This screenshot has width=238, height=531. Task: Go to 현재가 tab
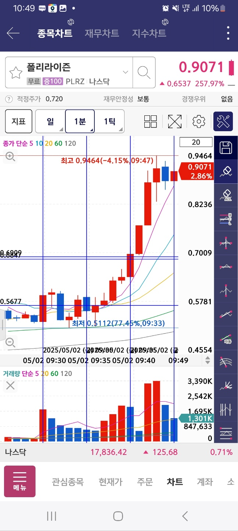[111, 482]
